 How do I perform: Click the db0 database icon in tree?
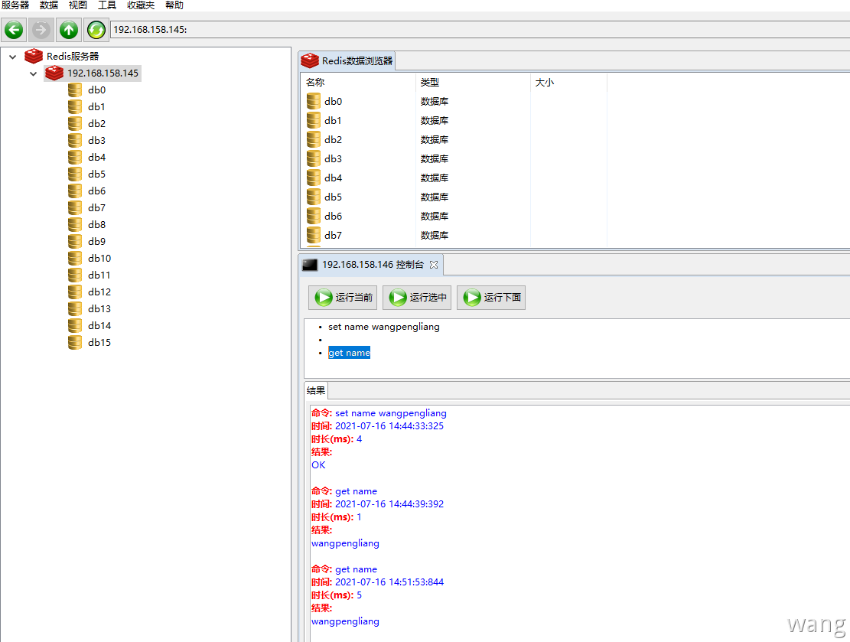(74, 90)
